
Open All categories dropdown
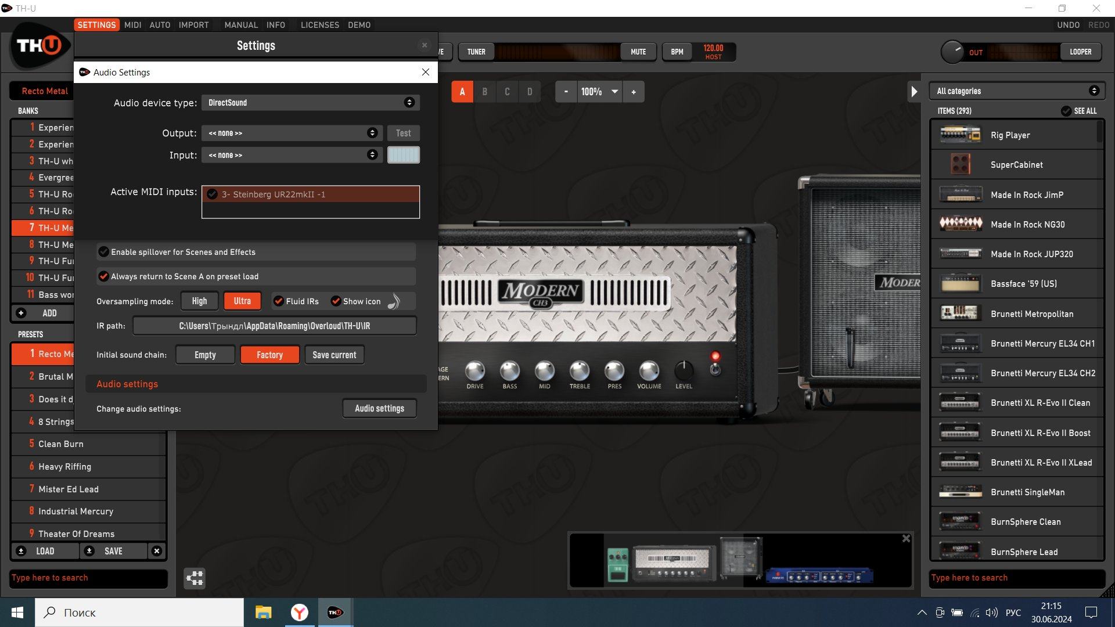(1017, 91)
